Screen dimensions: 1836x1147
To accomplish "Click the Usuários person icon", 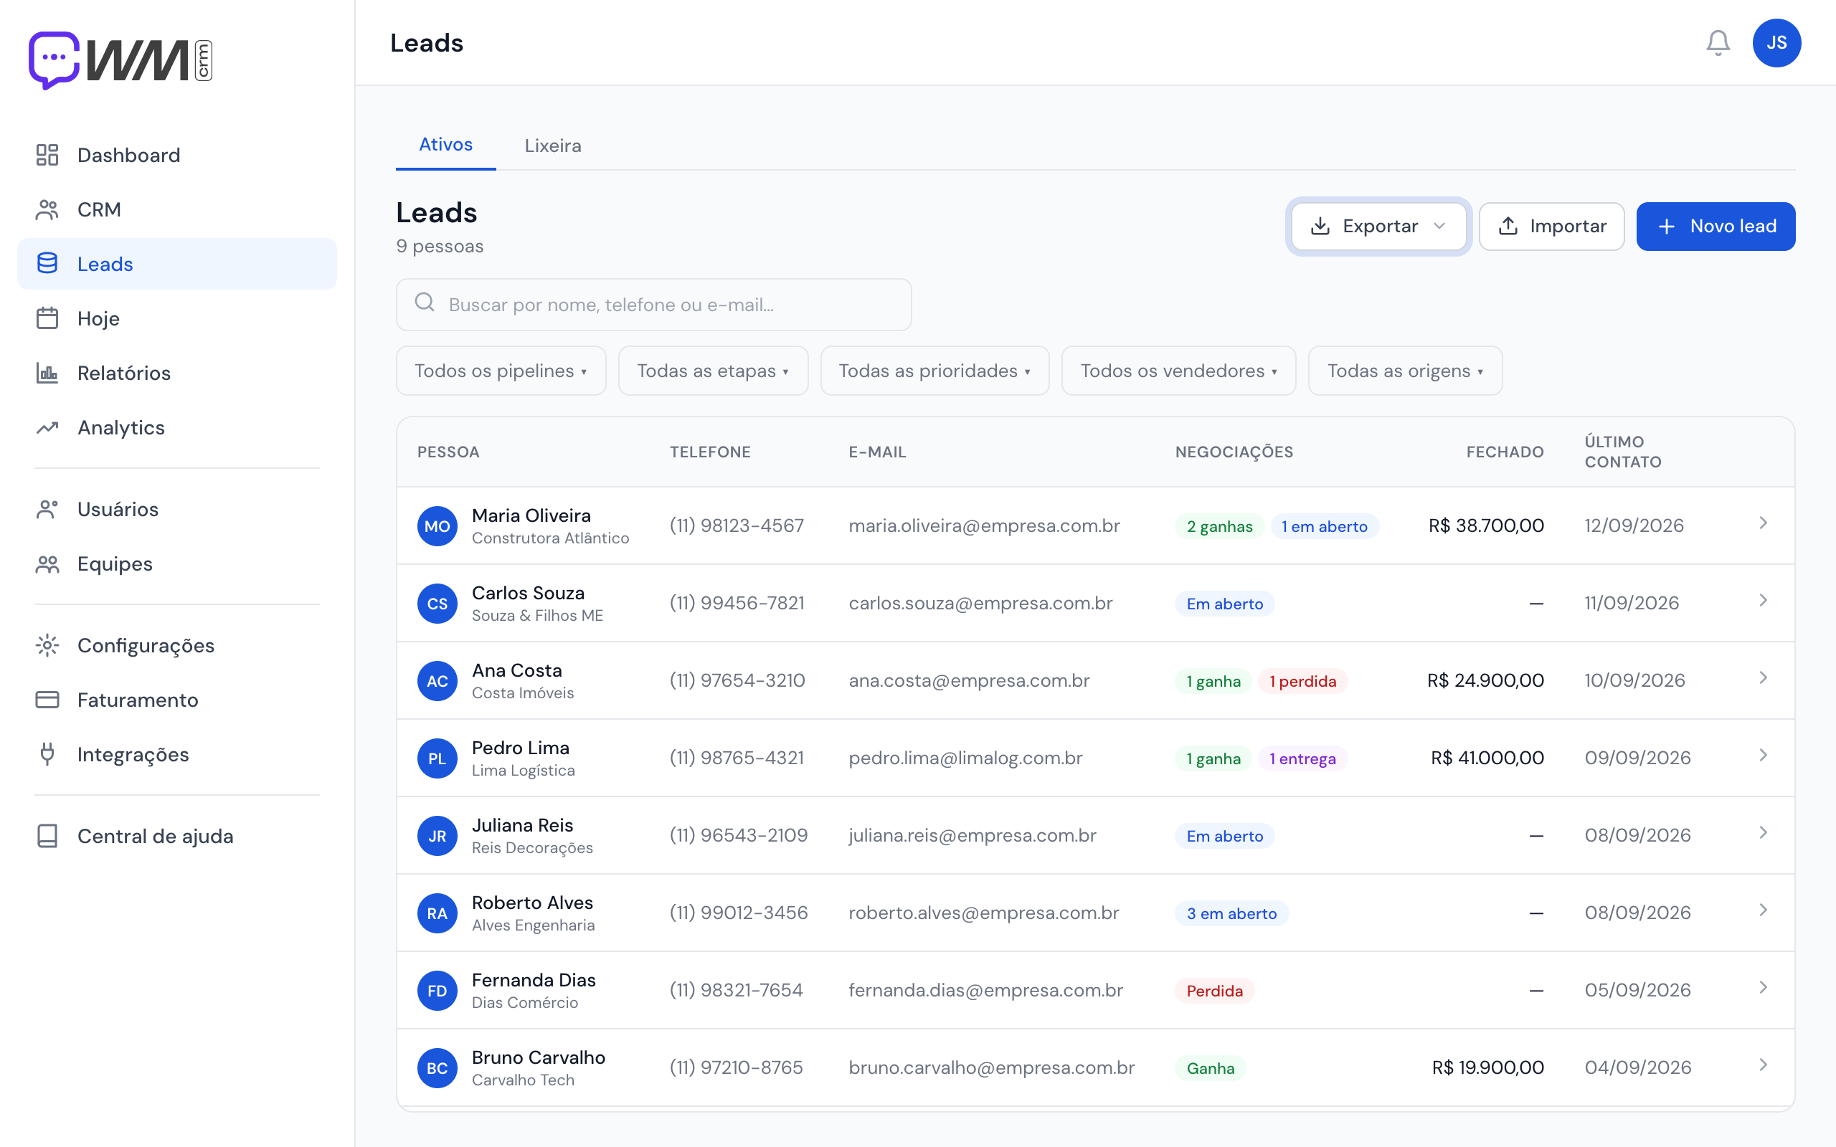I will (47, 509).
